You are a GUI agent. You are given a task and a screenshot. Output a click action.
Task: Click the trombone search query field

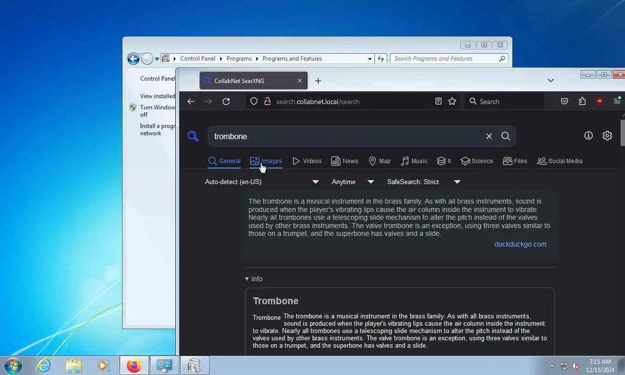pyautogui.click(x=346, y=136)
